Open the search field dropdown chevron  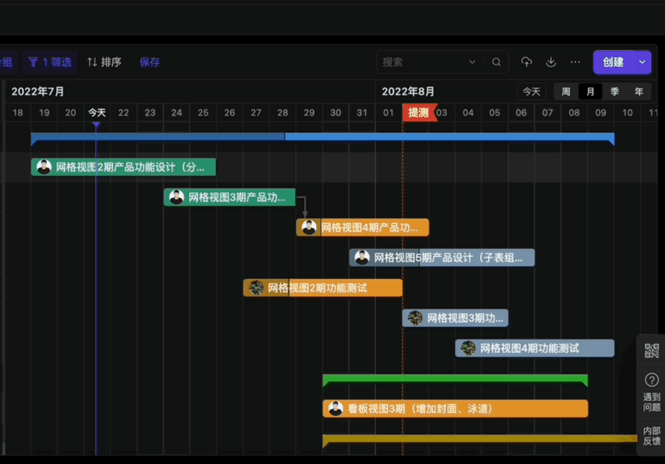tap(472, 63)
